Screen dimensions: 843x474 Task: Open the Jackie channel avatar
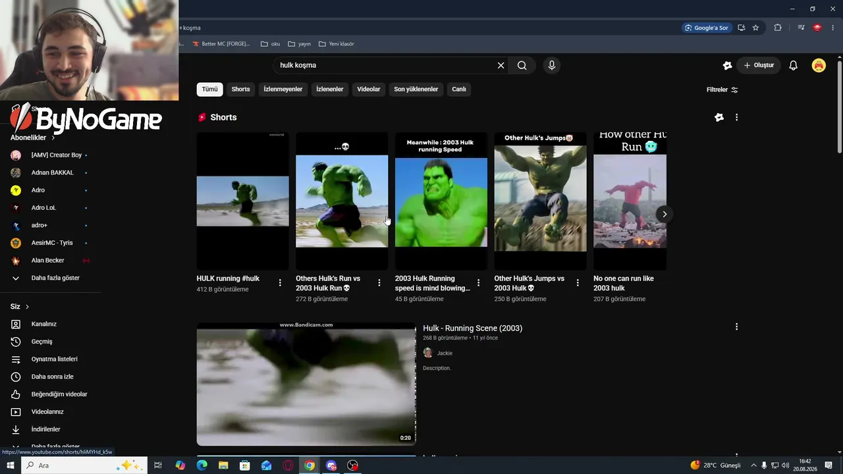pyautogui.click(x=428, y=353)
